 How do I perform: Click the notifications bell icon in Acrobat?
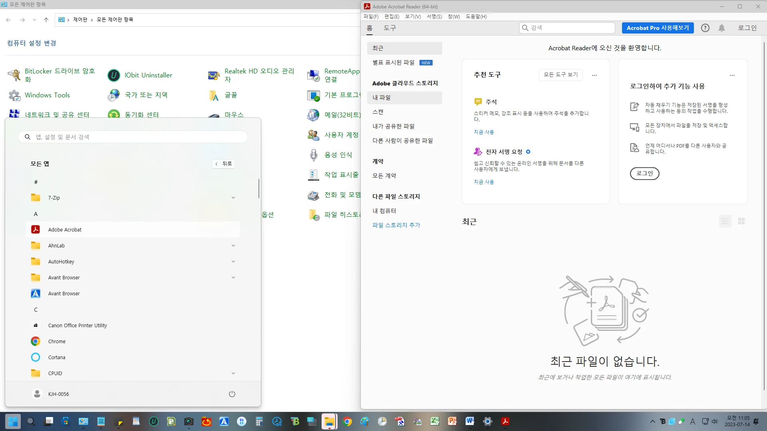721,28
